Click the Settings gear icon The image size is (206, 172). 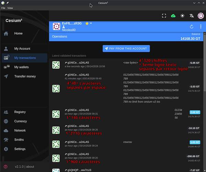pos(6,149)
